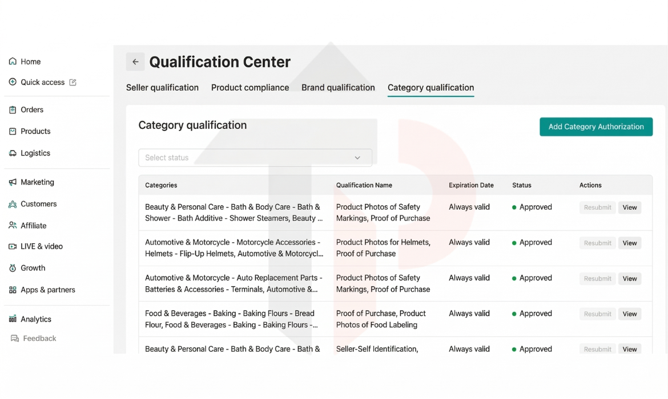Screen dimensions: 668x399
Task: Click Add Category Authorization button
Action: click(x=596, y=127)
